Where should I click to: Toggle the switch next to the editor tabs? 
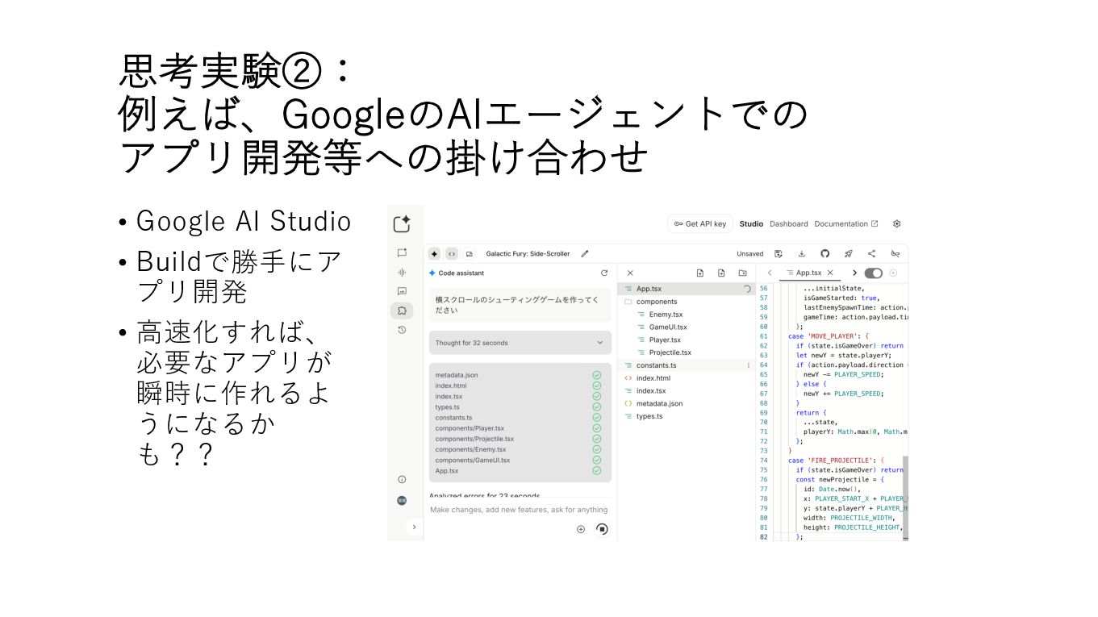[873, 273]
